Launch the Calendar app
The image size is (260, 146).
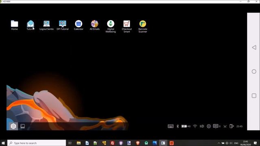(78, 25)
